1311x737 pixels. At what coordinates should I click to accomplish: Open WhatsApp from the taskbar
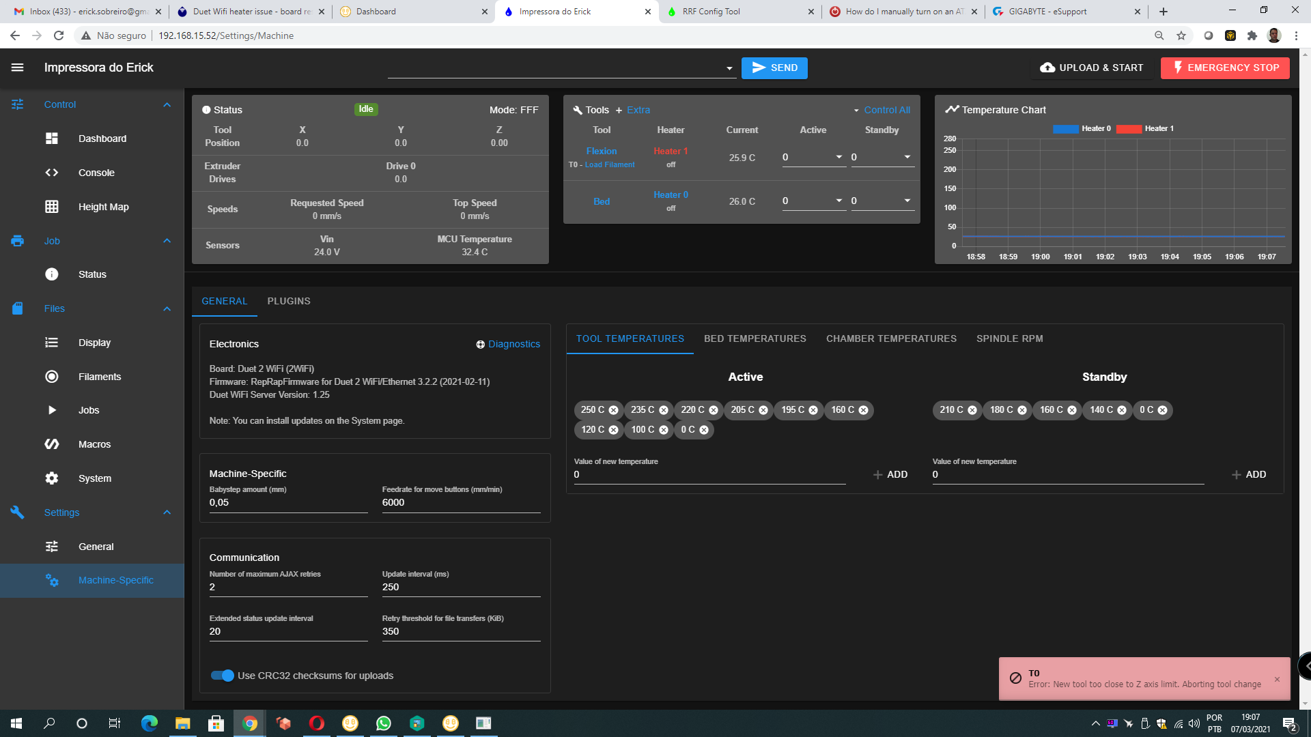[x=384, y=723]
